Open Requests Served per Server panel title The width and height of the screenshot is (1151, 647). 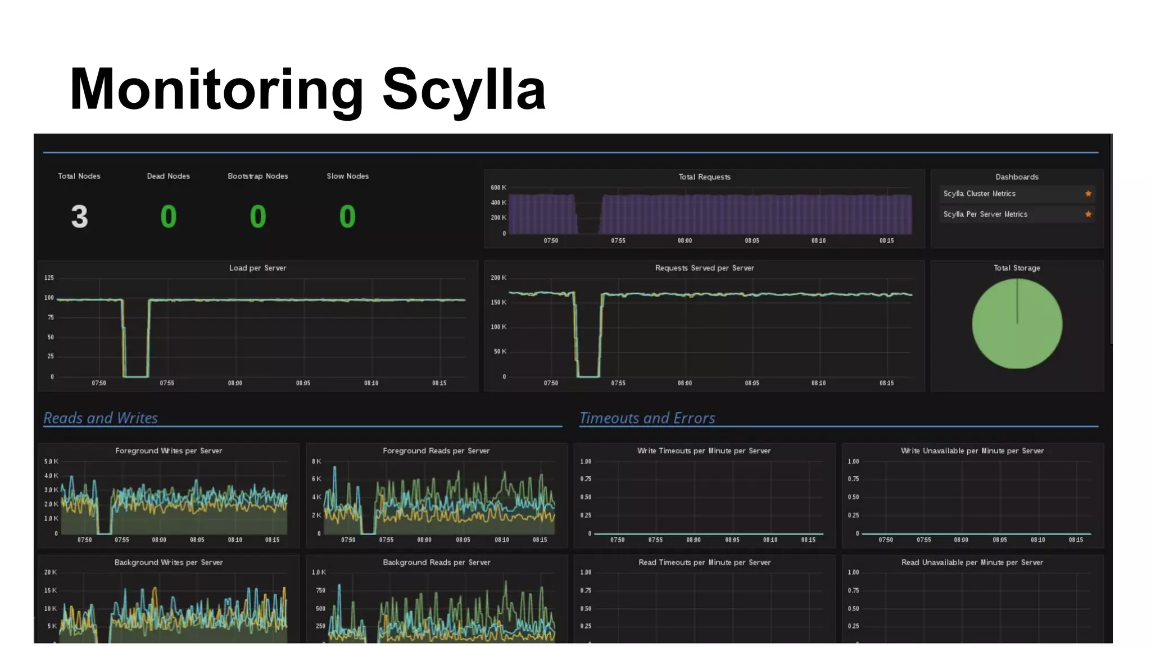(704, 268)
